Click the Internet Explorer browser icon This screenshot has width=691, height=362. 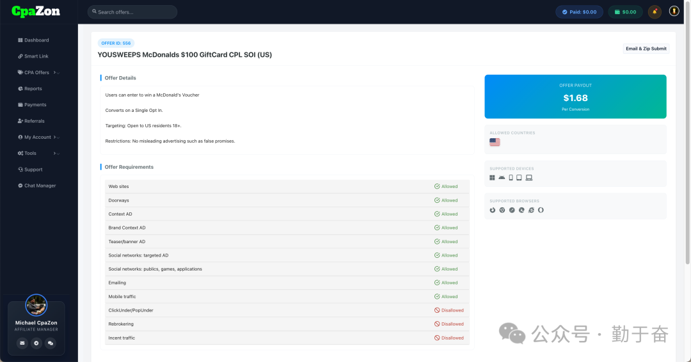(x=531, y=210)
